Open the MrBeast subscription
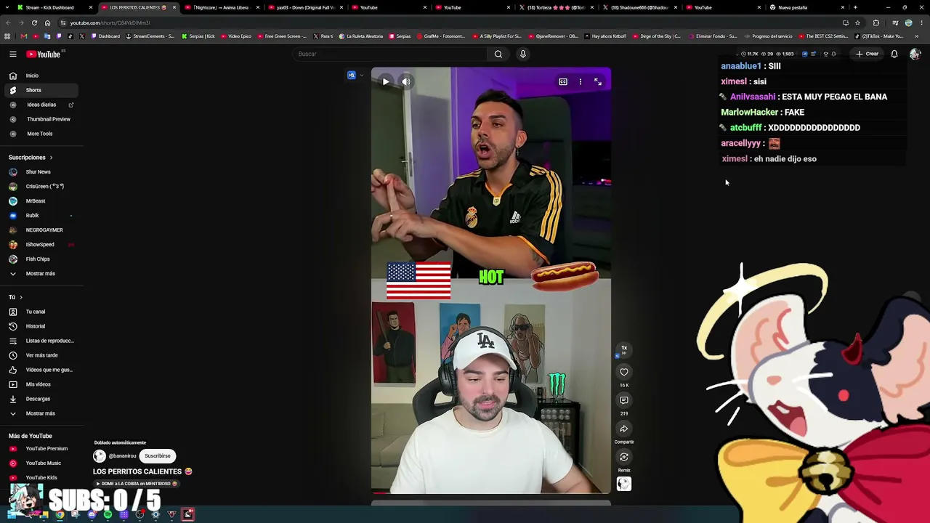This screenshot has width=930, height=523. point(41,201)
